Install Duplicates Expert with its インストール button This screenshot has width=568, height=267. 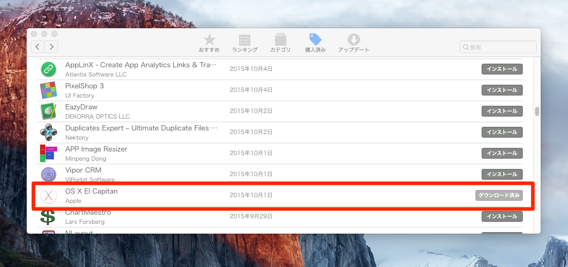502,132
